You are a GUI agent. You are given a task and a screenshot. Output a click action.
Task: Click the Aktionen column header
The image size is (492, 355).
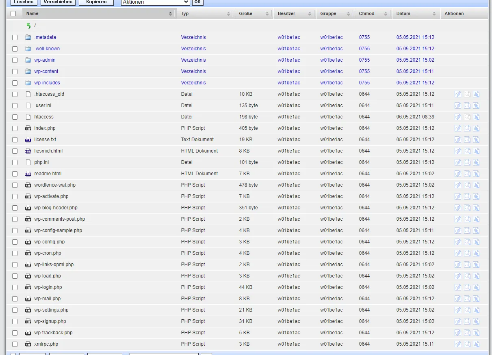coord(454,14)
